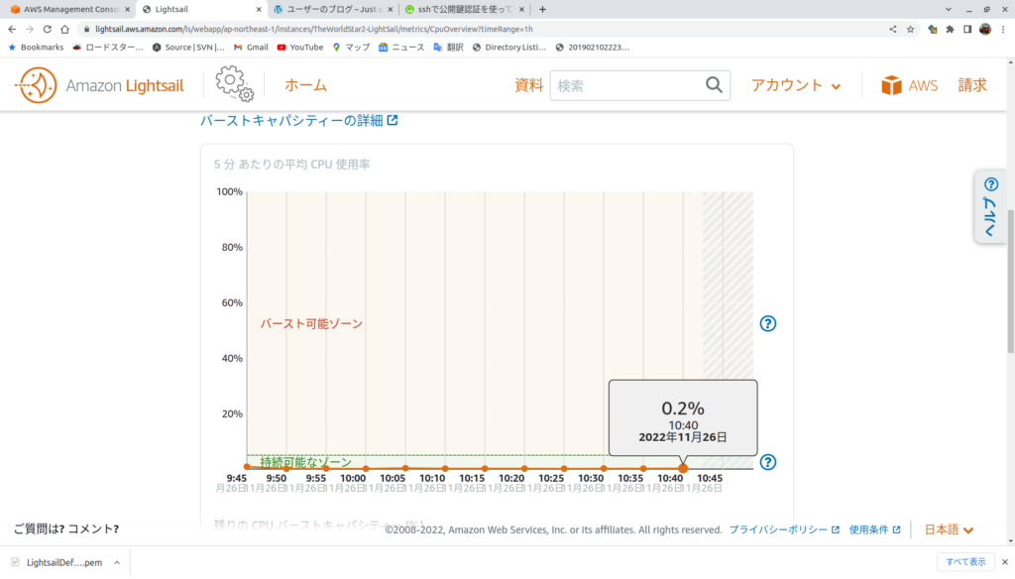Bookmark this page with star icon
Screen dimensions: 1015x579
[x=911, y=29]
